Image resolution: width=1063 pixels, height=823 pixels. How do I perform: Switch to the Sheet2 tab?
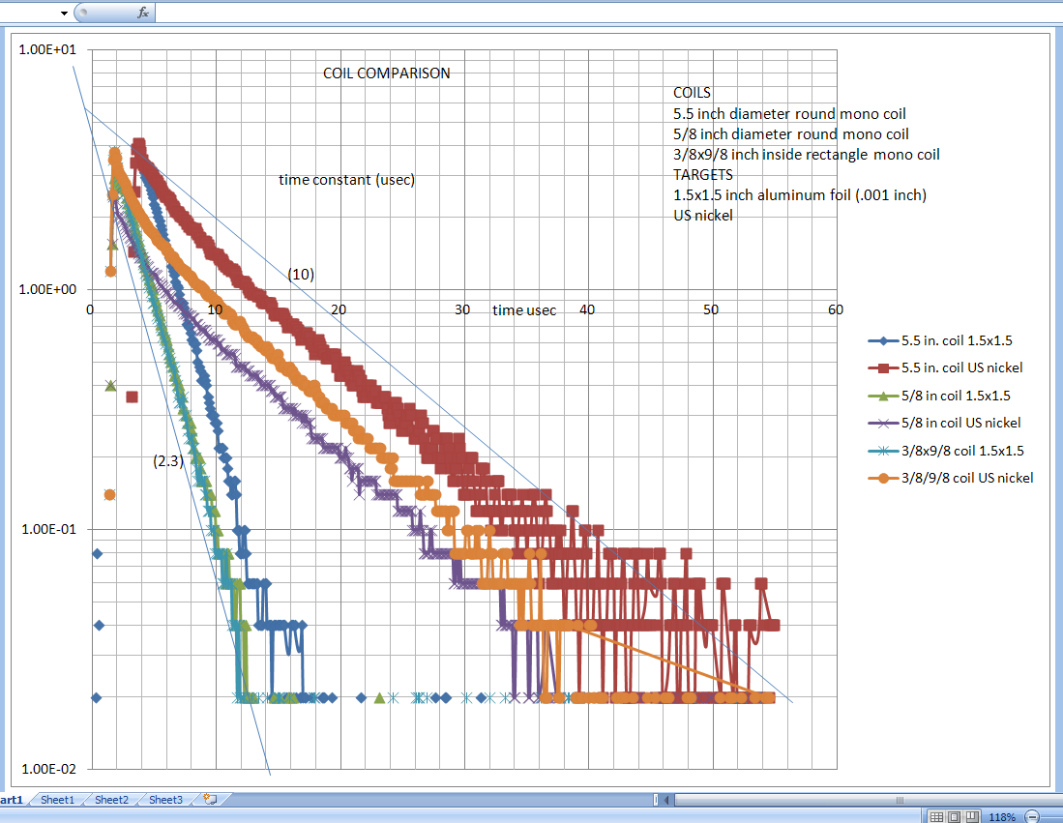pos(111,800)
